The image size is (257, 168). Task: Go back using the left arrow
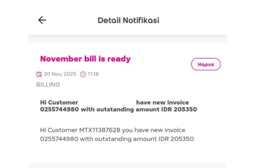click(x=42, y=20)
